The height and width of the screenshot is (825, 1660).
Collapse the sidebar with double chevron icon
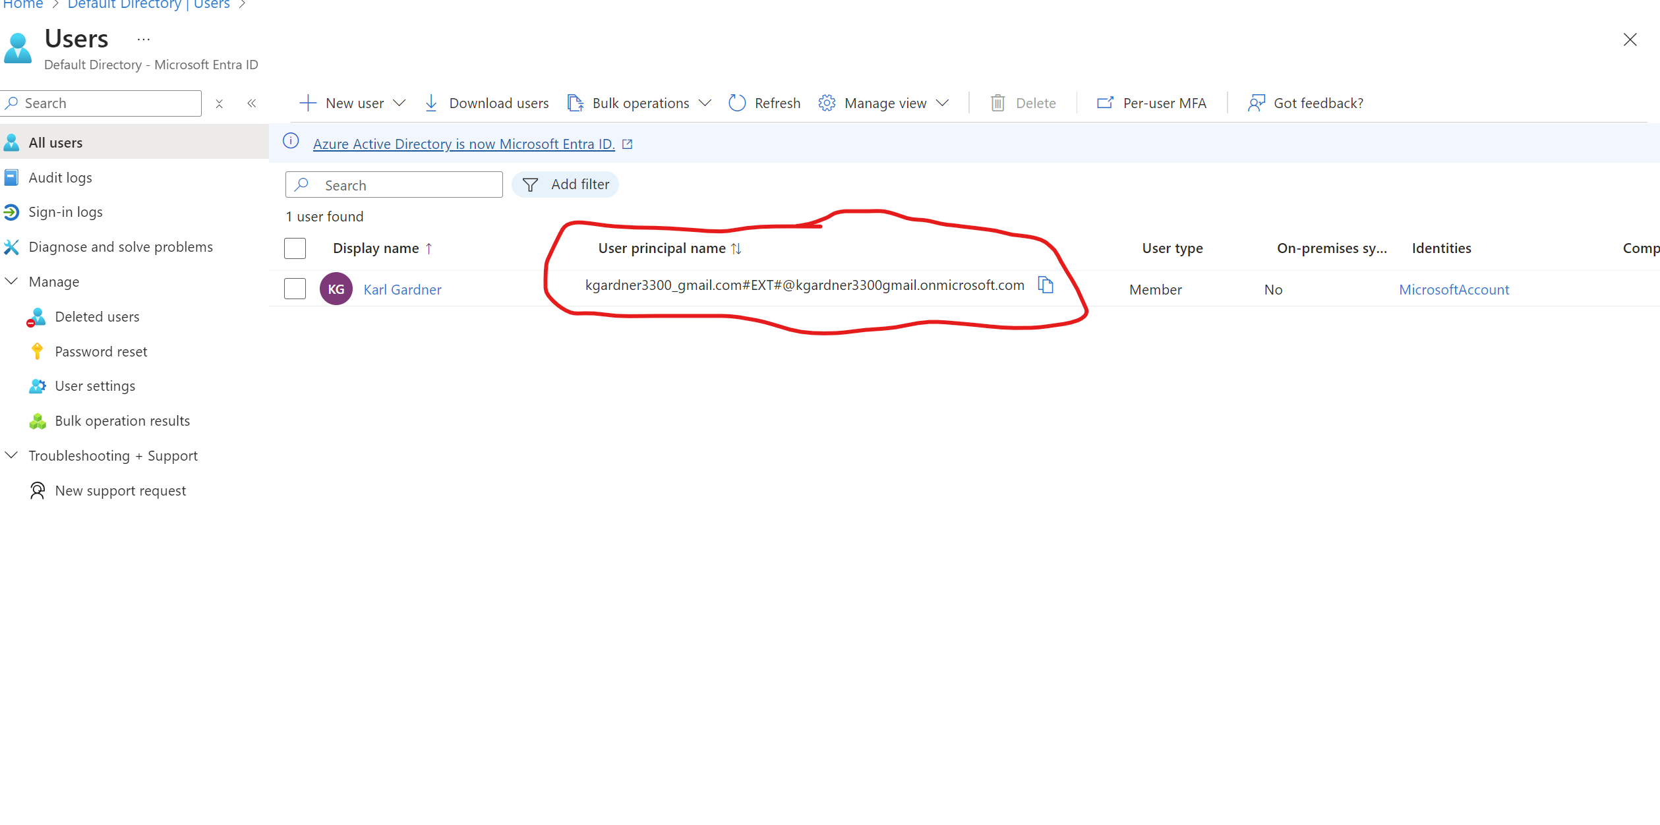coord(252,103)
